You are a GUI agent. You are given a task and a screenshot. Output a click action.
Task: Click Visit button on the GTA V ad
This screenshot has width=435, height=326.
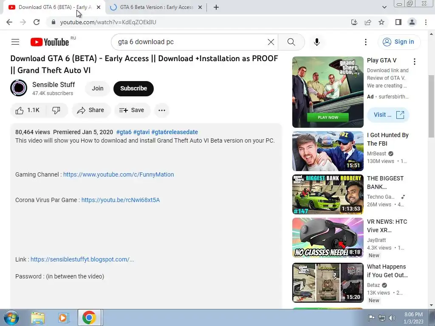point(388,115)
